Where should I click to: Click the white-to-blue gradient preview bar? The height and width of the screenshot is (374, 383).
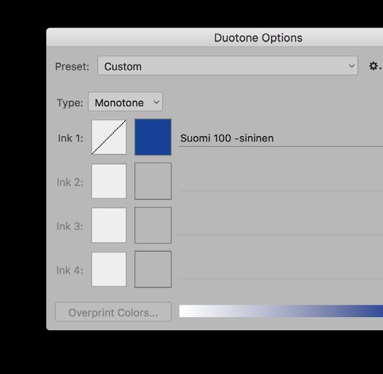(281, 311)
